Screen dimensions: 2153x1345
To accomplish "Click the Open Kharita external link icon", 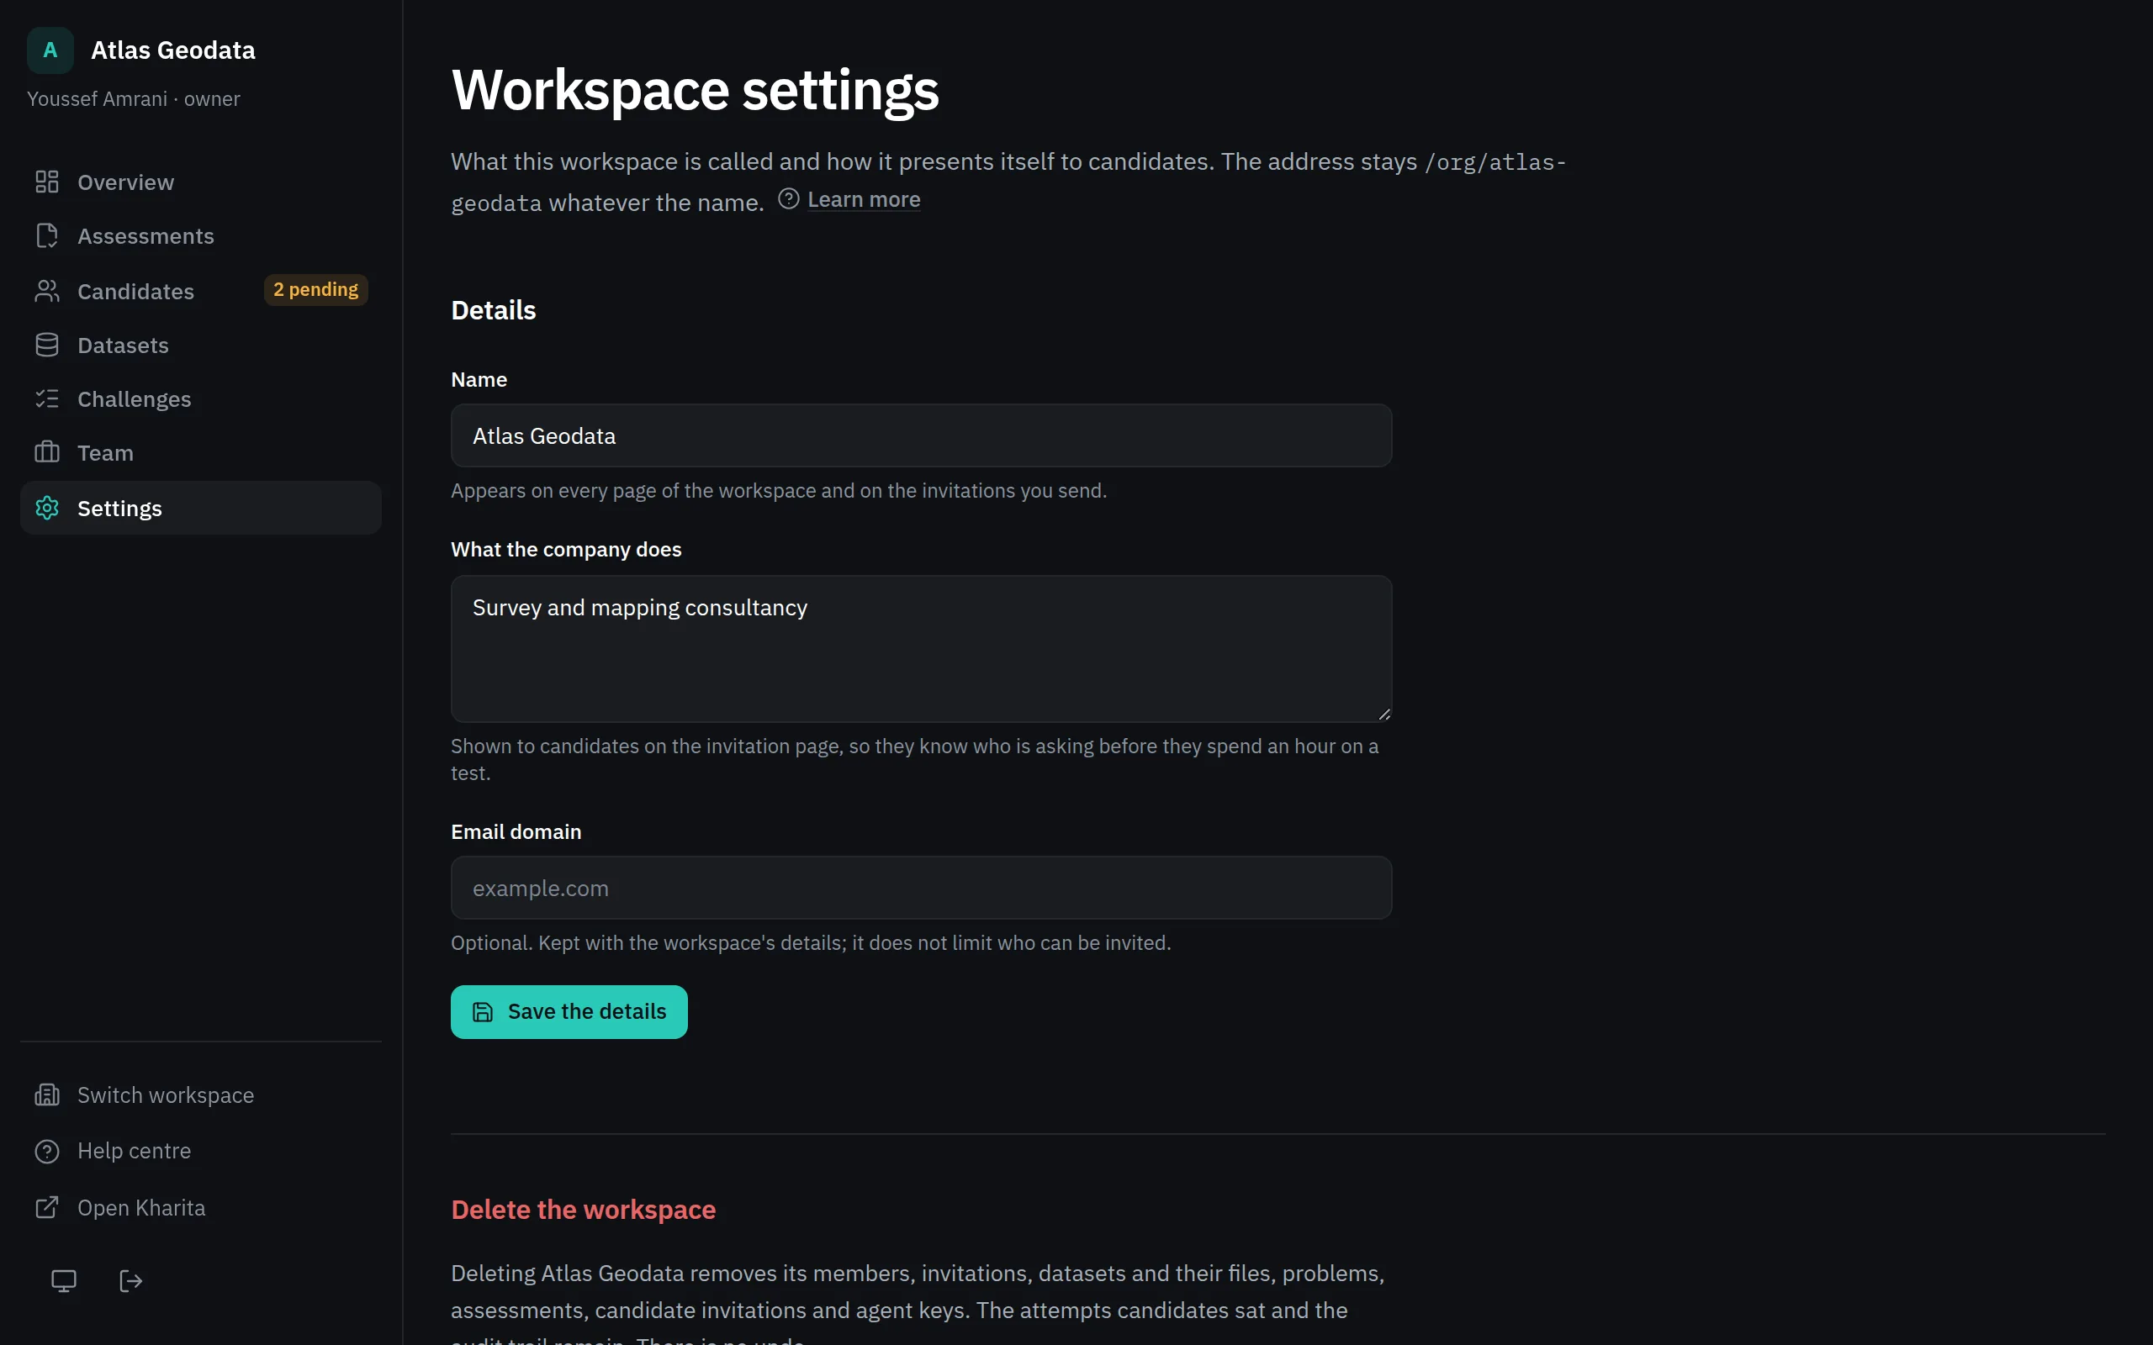I will pos(47,1208).
